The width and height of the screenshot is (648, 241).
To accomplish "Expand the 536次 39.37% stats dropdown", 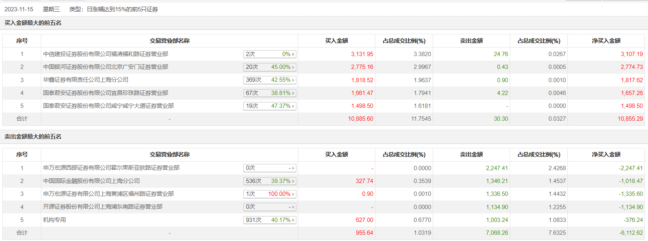I will pos(270,181).
